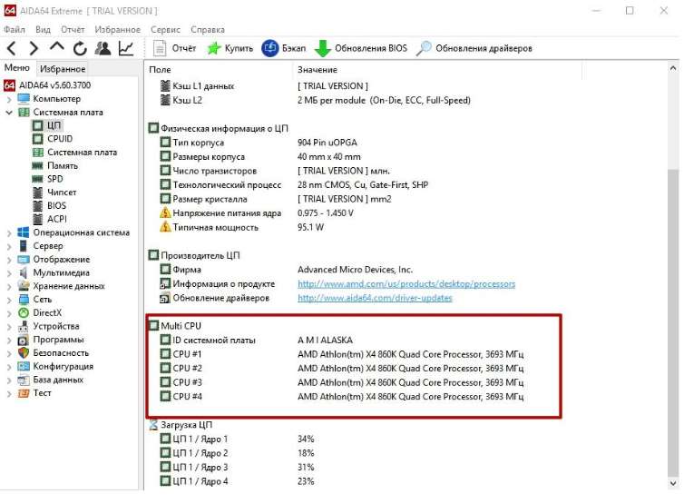Viewport: 684px width, 504px height.
Task: Open the Сервис menu
Action: click(x=165, y=29)
